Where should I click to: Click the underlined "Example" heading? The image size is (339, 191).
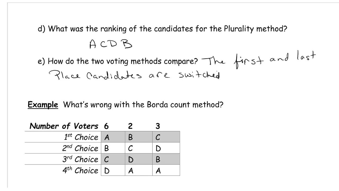[x=43, y=105]
